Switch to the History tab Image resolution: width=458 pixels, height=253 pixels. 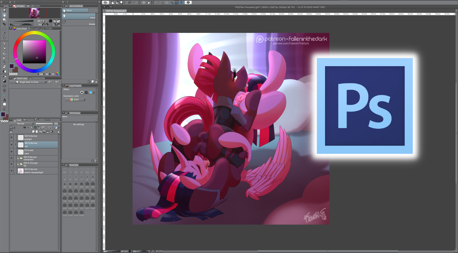pos(40,120)
